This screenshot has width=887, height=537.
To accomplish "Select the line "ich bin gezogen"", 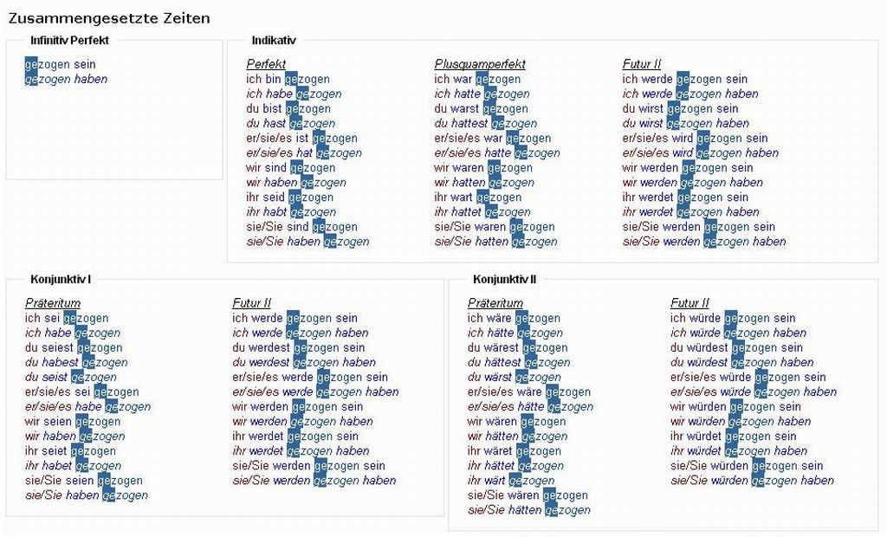I will tap(288, 79).
